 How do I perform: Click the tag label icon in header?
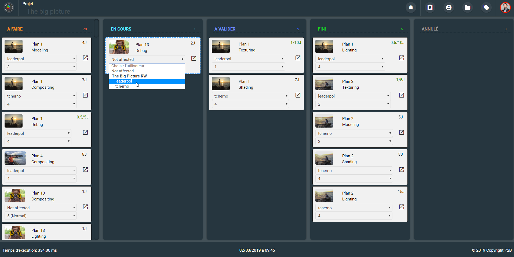(486, 8)
